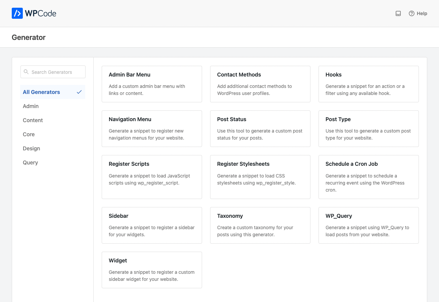The height and width of the screenshot is (302, 439).
Task: Switch to the Admin category
Action: (x=31, y=106)
